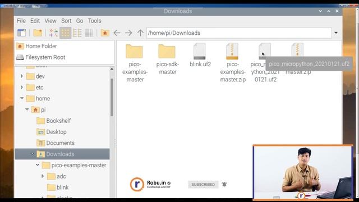This screenshot has height=202, width=359.
Task: Open the View menu
Action: tap(50, 21)
